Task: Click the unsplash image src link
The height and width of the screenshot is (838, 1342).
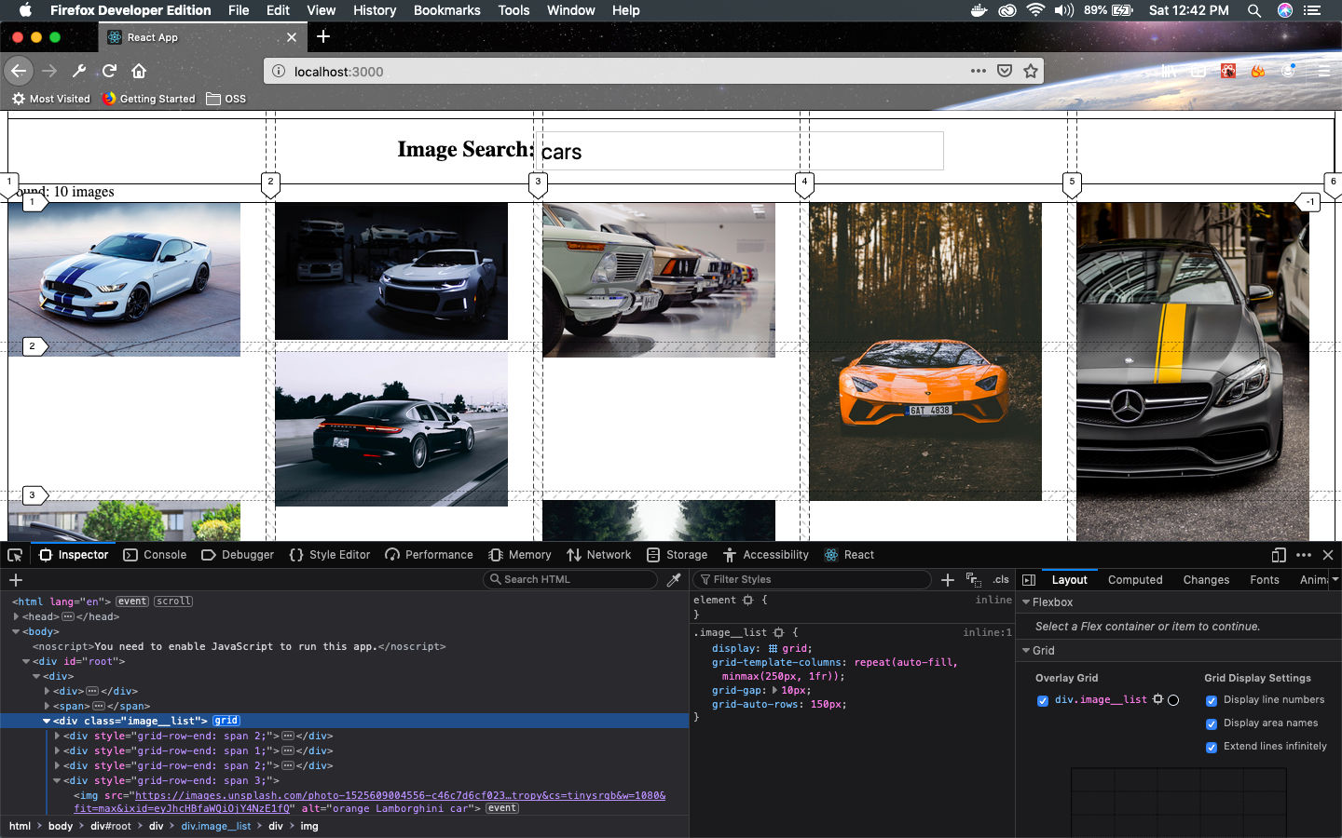Action: [x=401, y=795]
